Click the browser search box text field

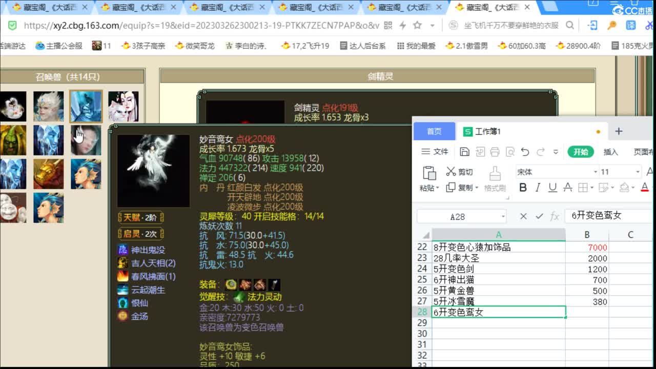[510, 25]
